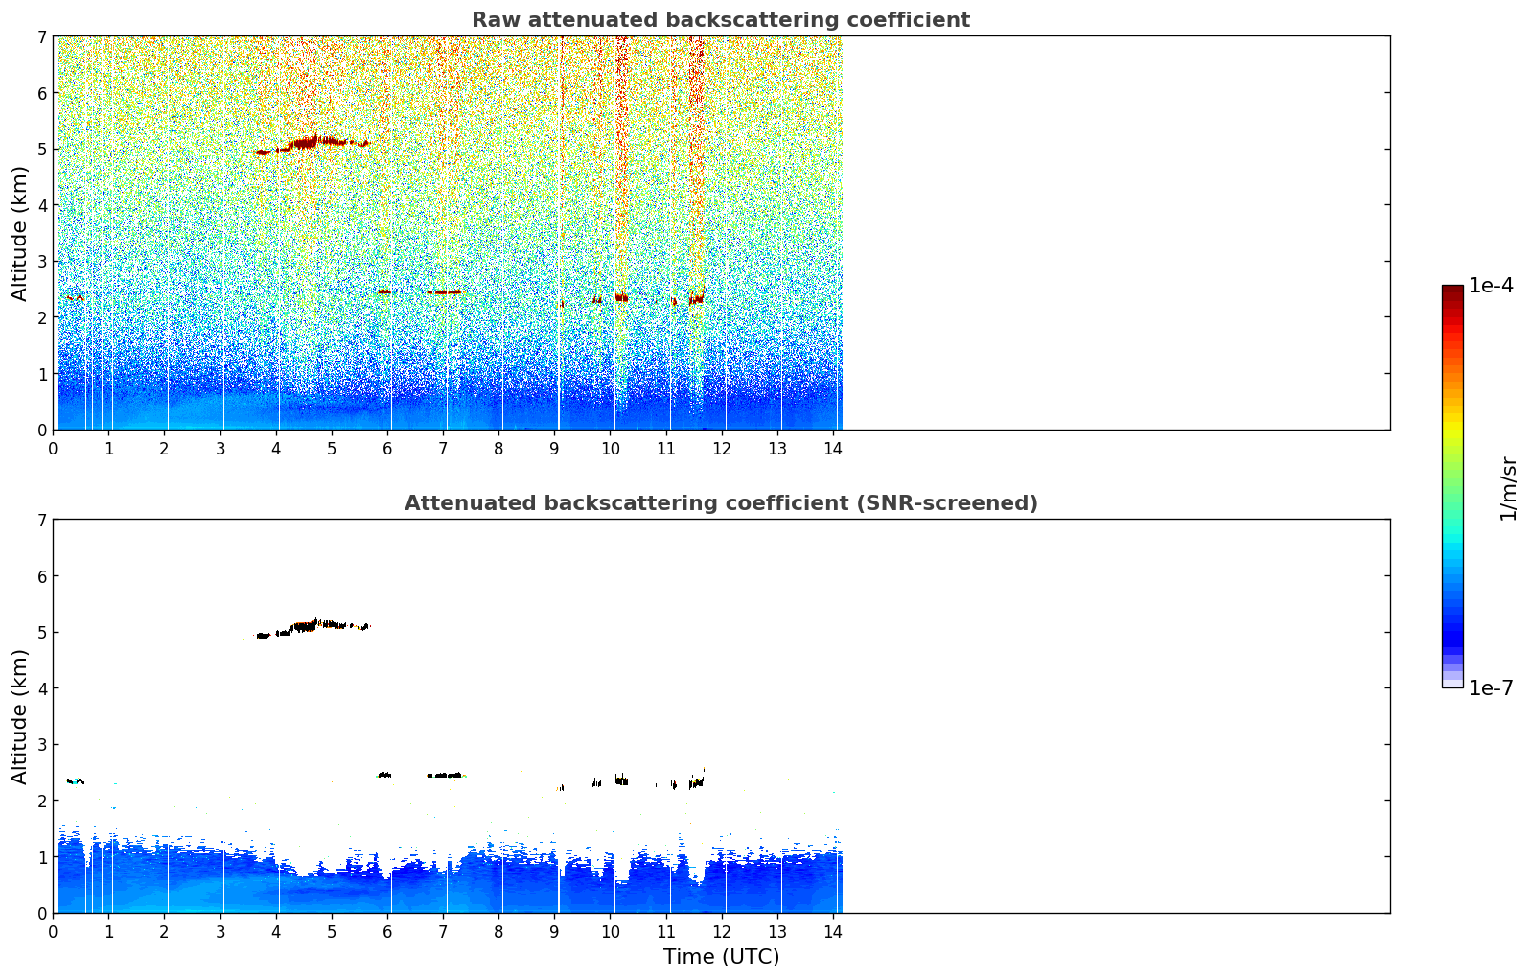Viewport: 1529px width, 978px height.
Task: Click x-axis tick '9' under the raw plot
Action: point(554,448)
